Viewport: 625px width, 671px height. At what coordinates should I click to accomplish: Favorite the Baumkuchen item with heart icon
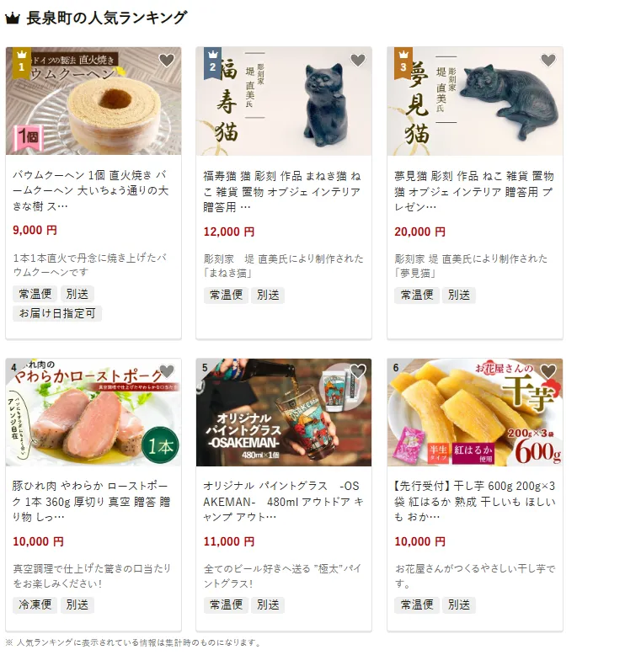pos(167,61)
